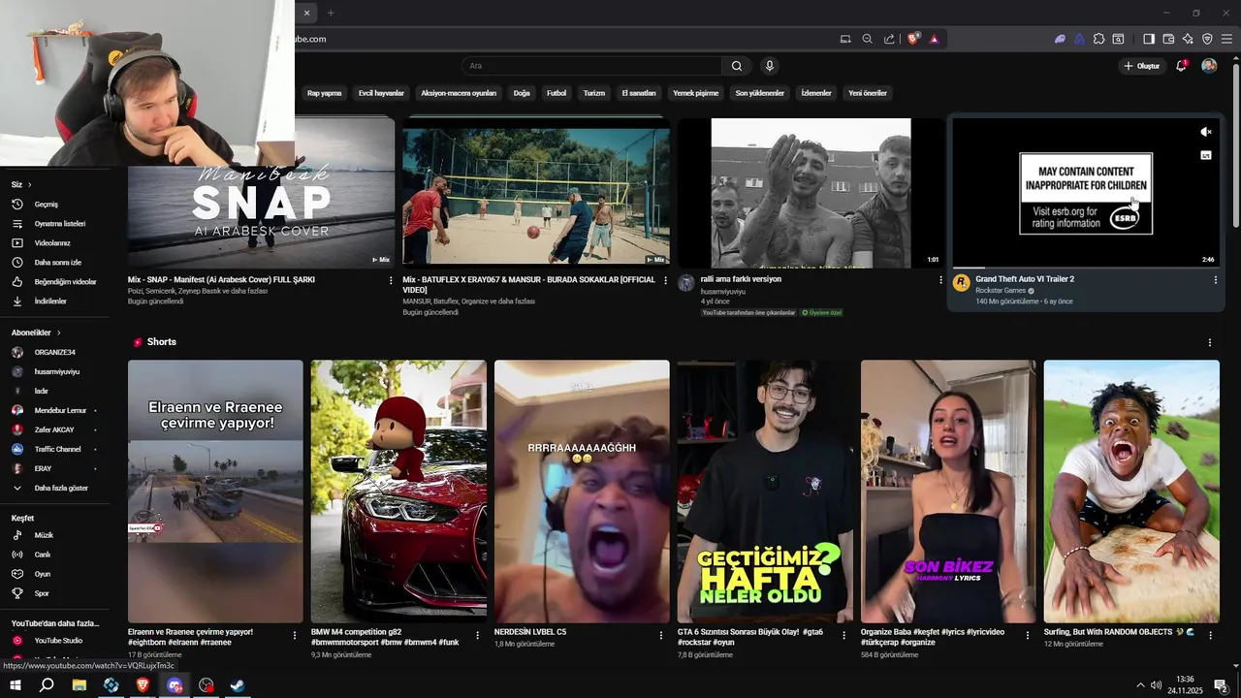
Task: Open Brave Leo AI sparkle icon
Action: coord(1188,39)
